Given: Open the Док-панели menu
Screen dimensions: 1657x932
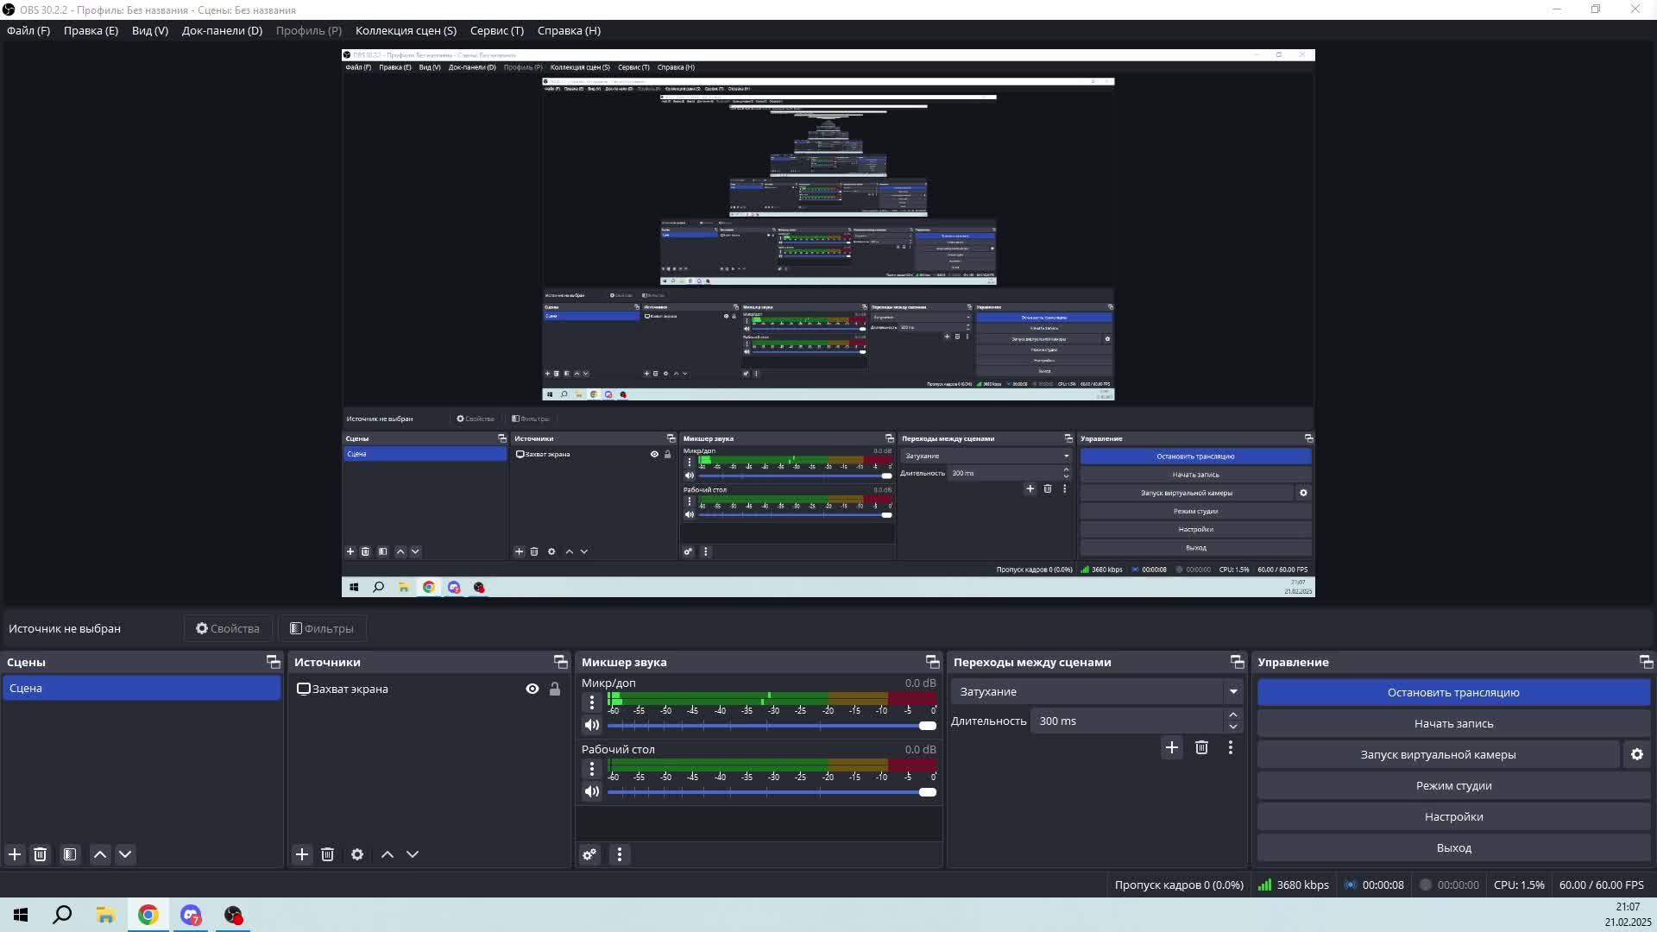Looking at the screenshot, I should [x=222, y=30].
